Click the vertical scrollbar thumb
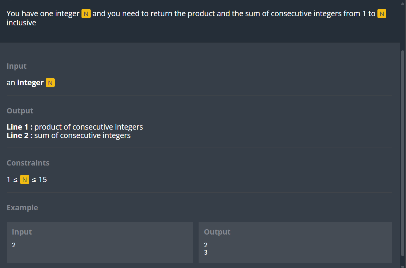The width and height of the screenshot is (406, 268). (x=402, y=153)
